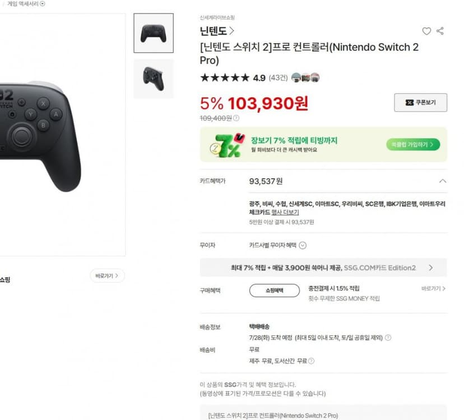
Task: Show delivery date info question mark icon
Action: (388, 337)
